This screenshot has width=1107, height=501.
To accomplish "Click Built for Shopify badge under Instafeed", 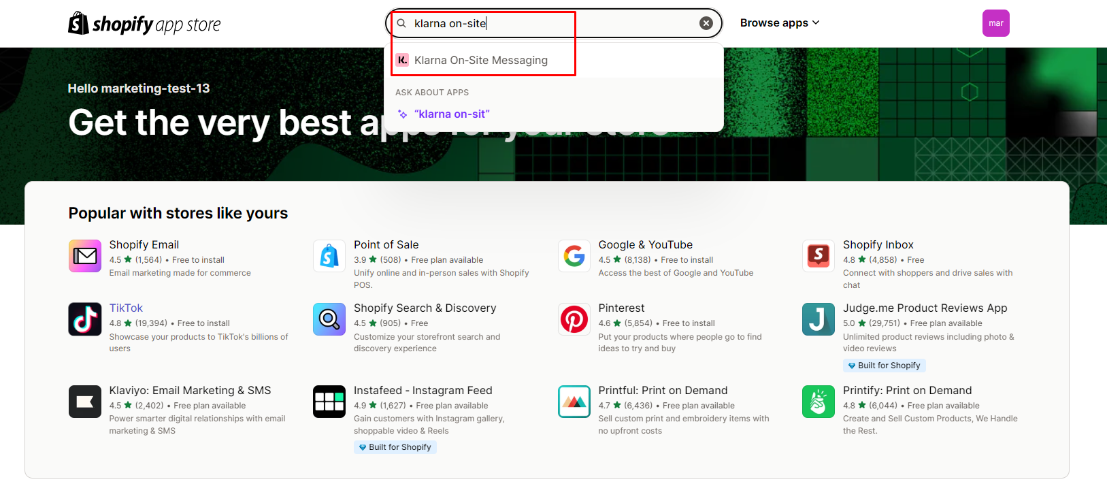I will click(x=395, y=447).
